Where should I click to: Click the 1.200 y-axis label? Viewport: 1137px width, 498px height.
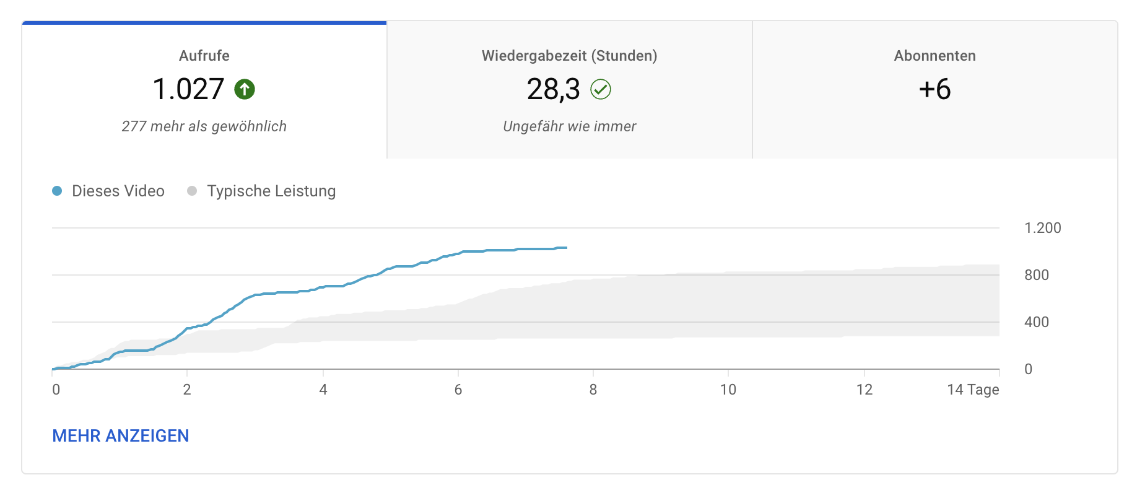[1042, 228]
